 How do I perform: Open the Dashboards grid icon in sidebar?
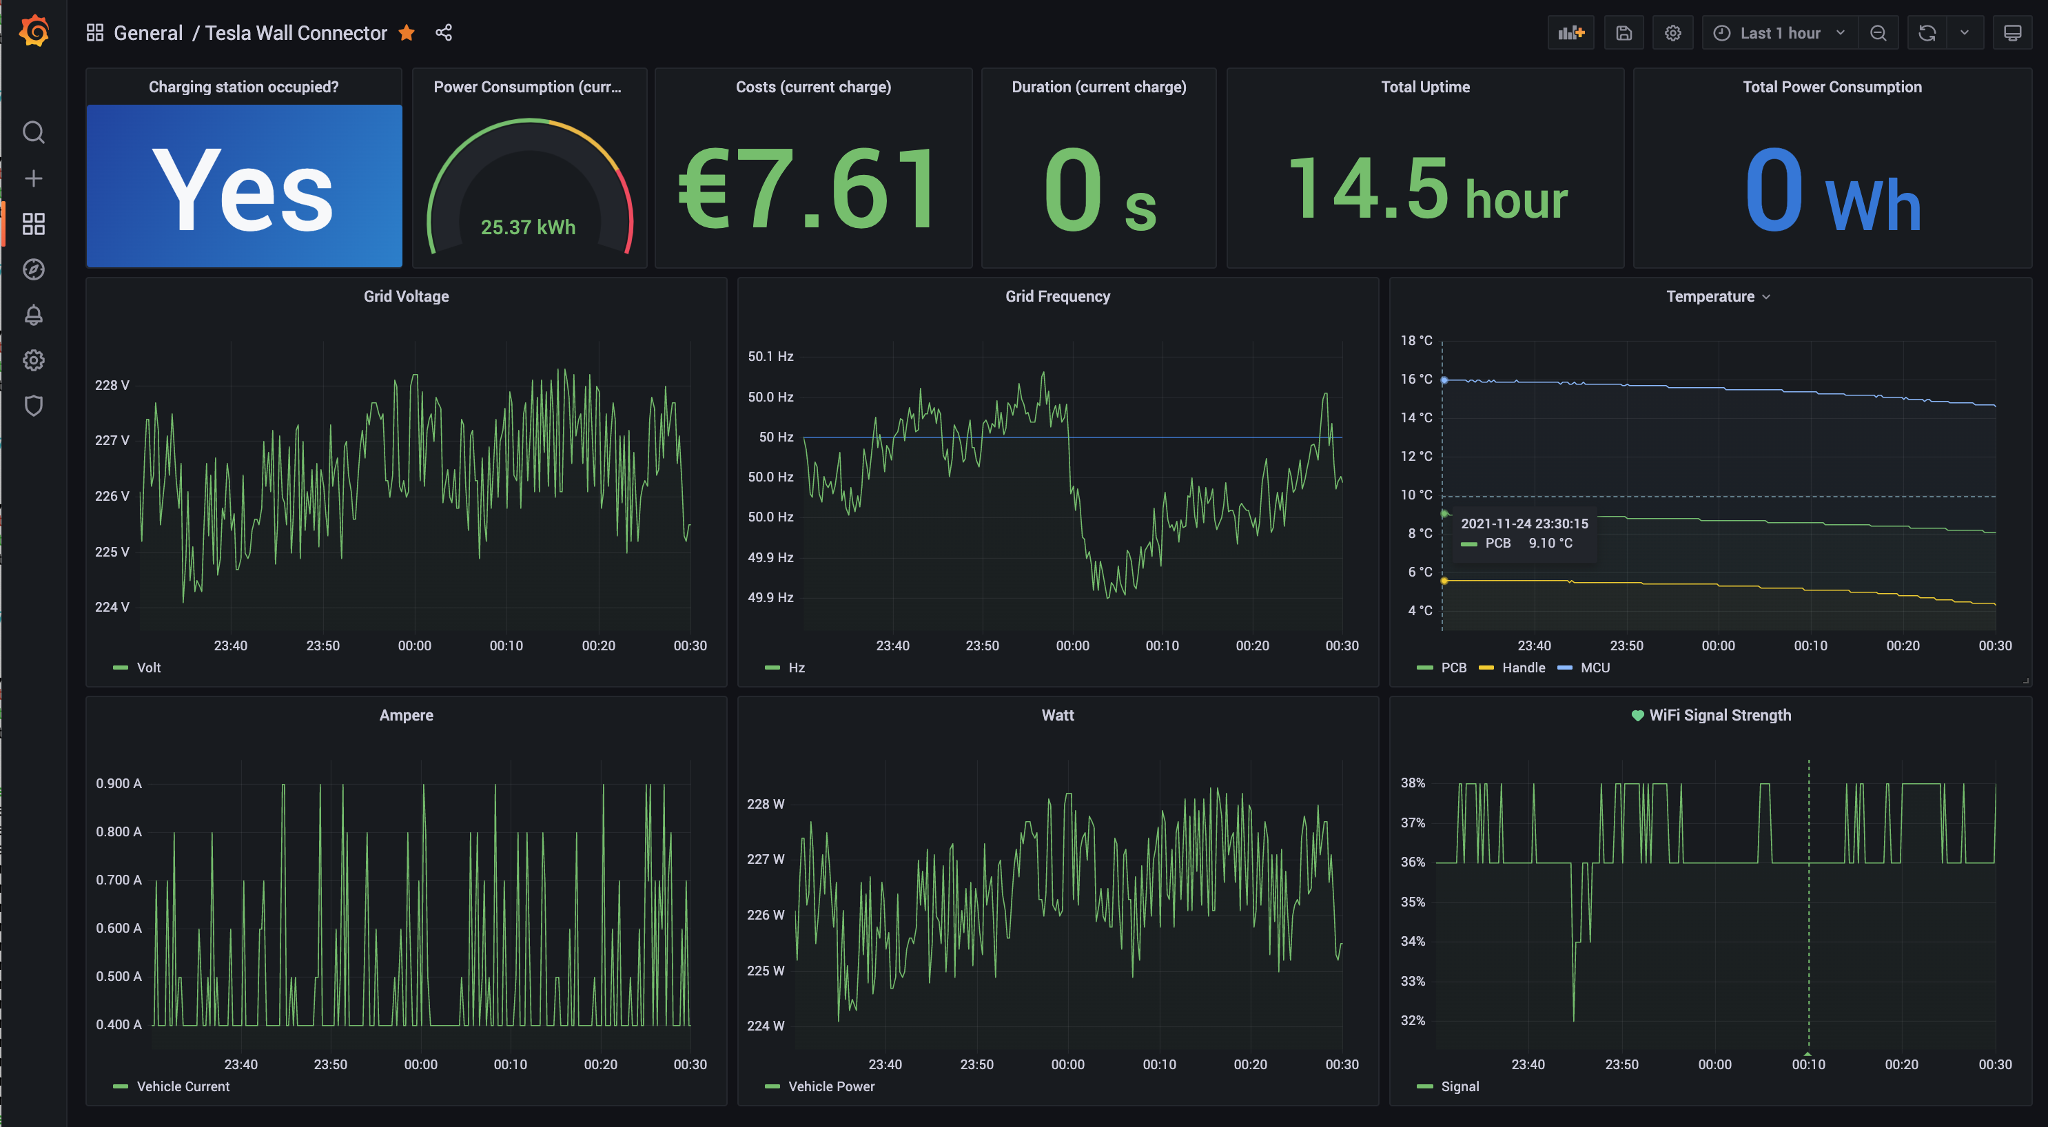tap(33, 223)
